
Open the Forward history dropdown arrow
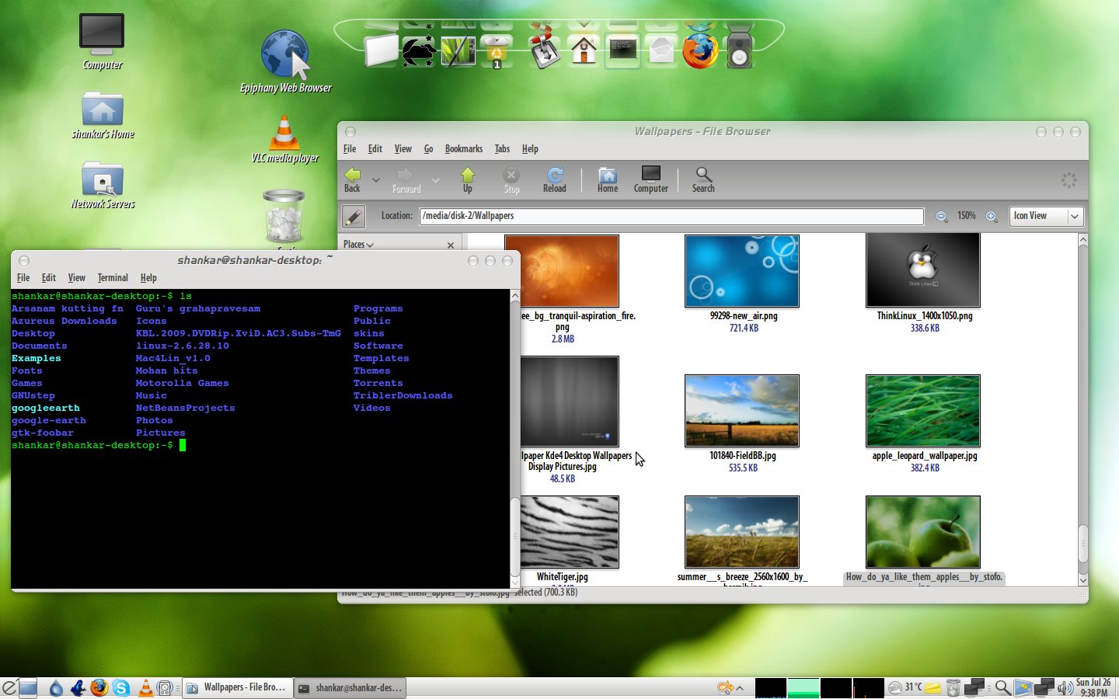point(435,180)
